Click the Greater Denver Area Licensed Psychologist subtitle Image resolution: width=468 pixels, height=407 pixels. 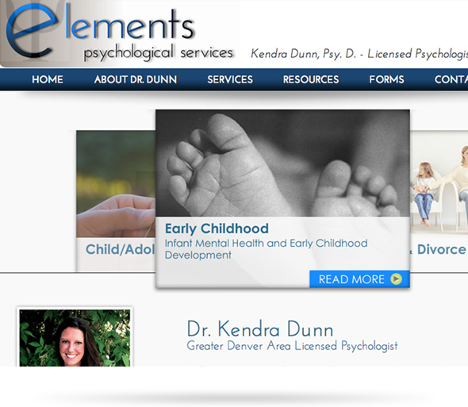click(x=292, y=346)
